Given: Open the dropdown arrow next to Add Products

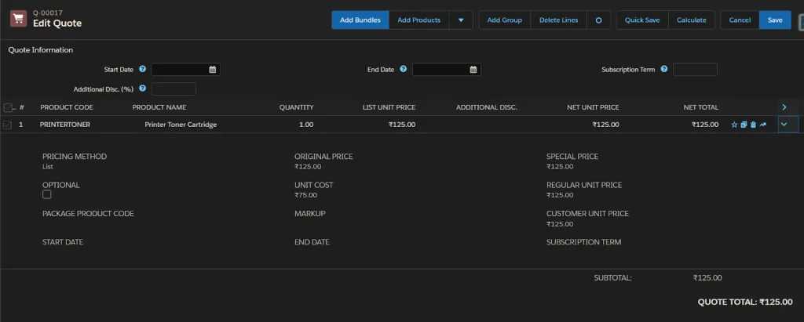Looking at the screenshot, I should click(x=461, y=20).
